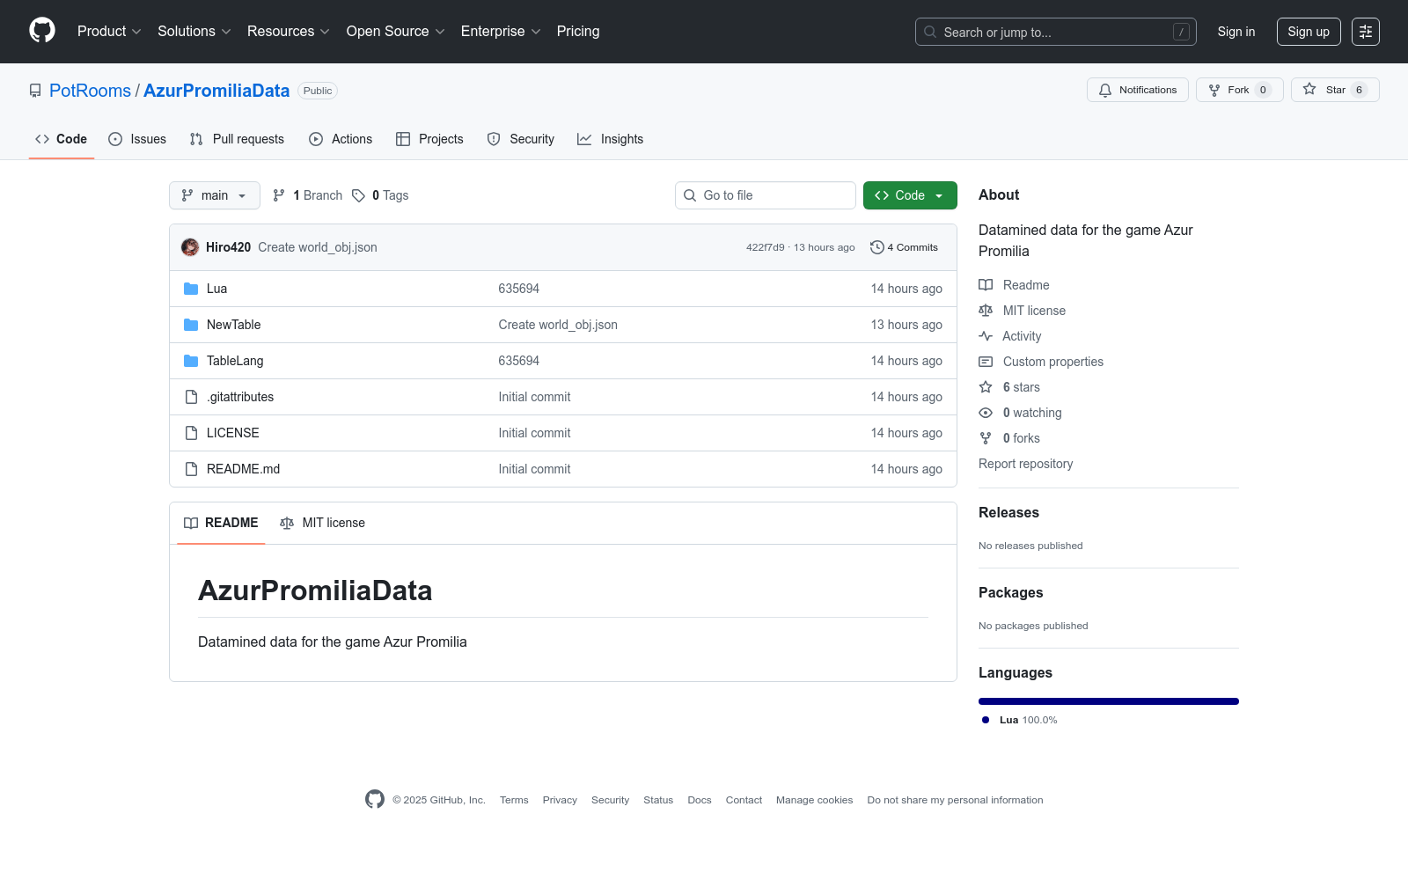Image resolution: width=1408 pixels, height=880 pixels.
Task: Click the Hiro420 author name link
Action: click(x=228, y=247)
